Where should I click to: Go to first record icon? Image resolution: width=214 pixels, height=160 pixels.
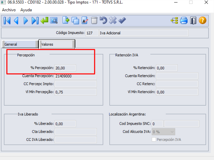click(x=7, y=21)
